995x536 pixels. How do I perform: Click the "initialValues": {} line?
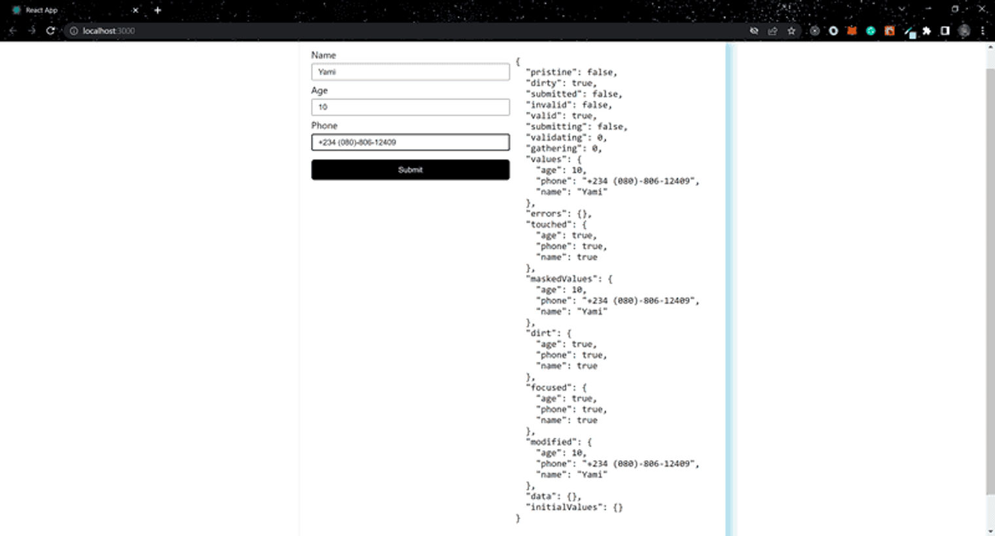tap(574, 507)
